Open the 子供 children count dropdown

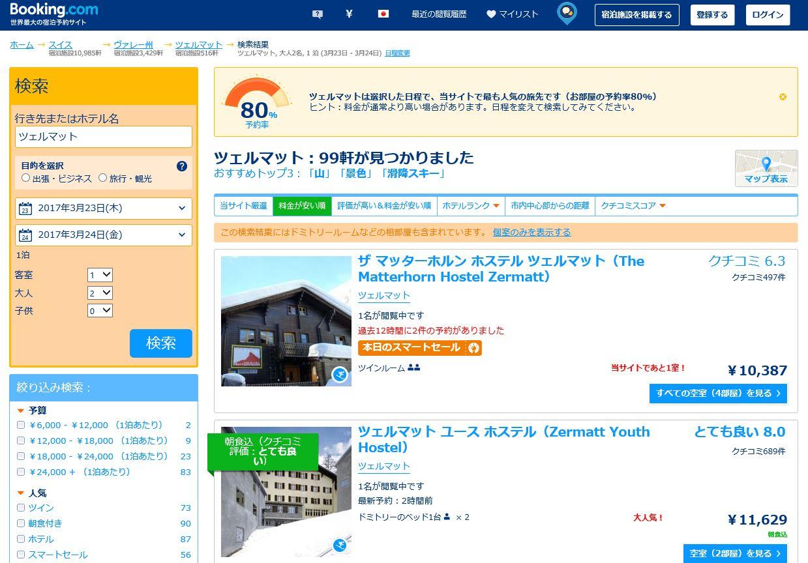[100, 311]
